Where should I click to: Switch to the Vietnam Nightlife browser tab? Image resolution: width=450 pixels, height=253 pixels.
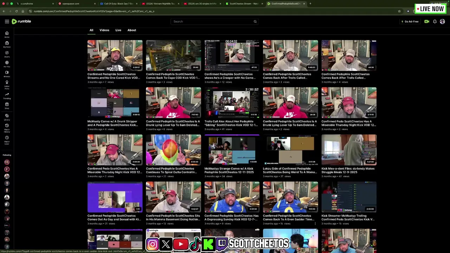pyautogui.click(x=160, y=4)
